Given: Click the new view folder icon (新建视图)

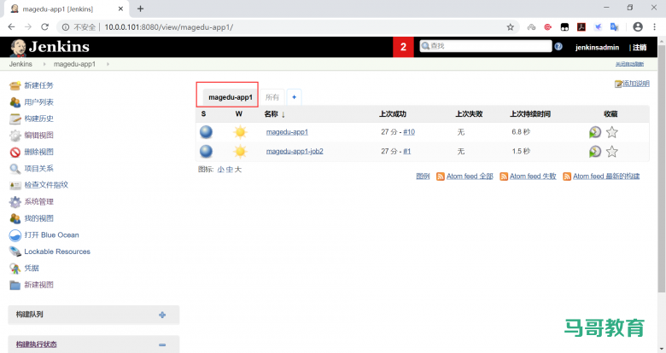Looking at the screenshot, I should 15,285.
